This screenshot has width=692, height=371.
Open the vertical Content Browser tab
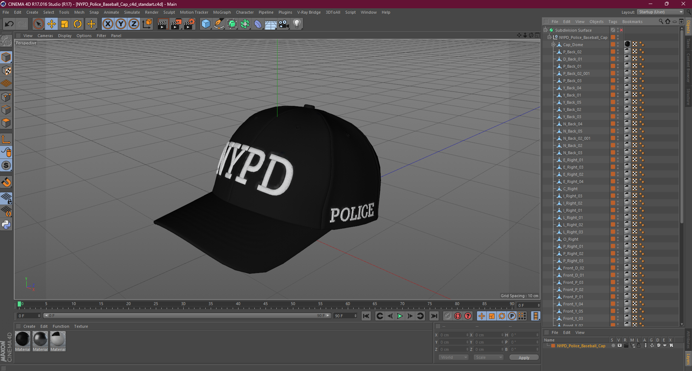688,68
